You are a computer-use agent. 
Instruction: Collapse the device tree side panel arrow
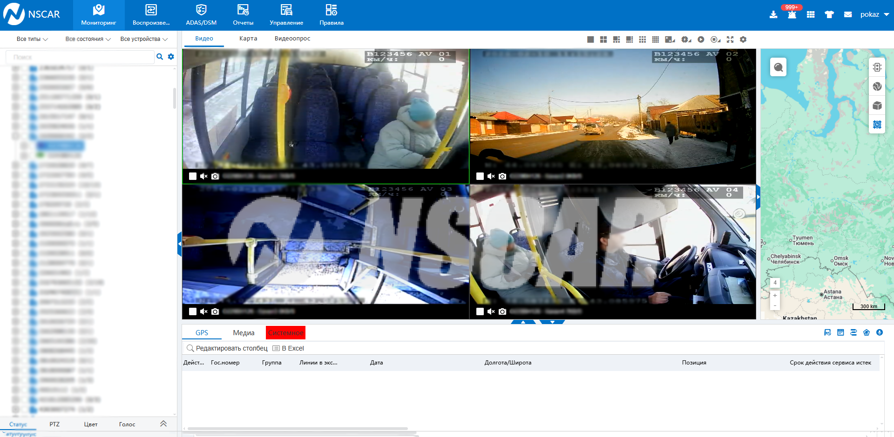tap(179, 244)
